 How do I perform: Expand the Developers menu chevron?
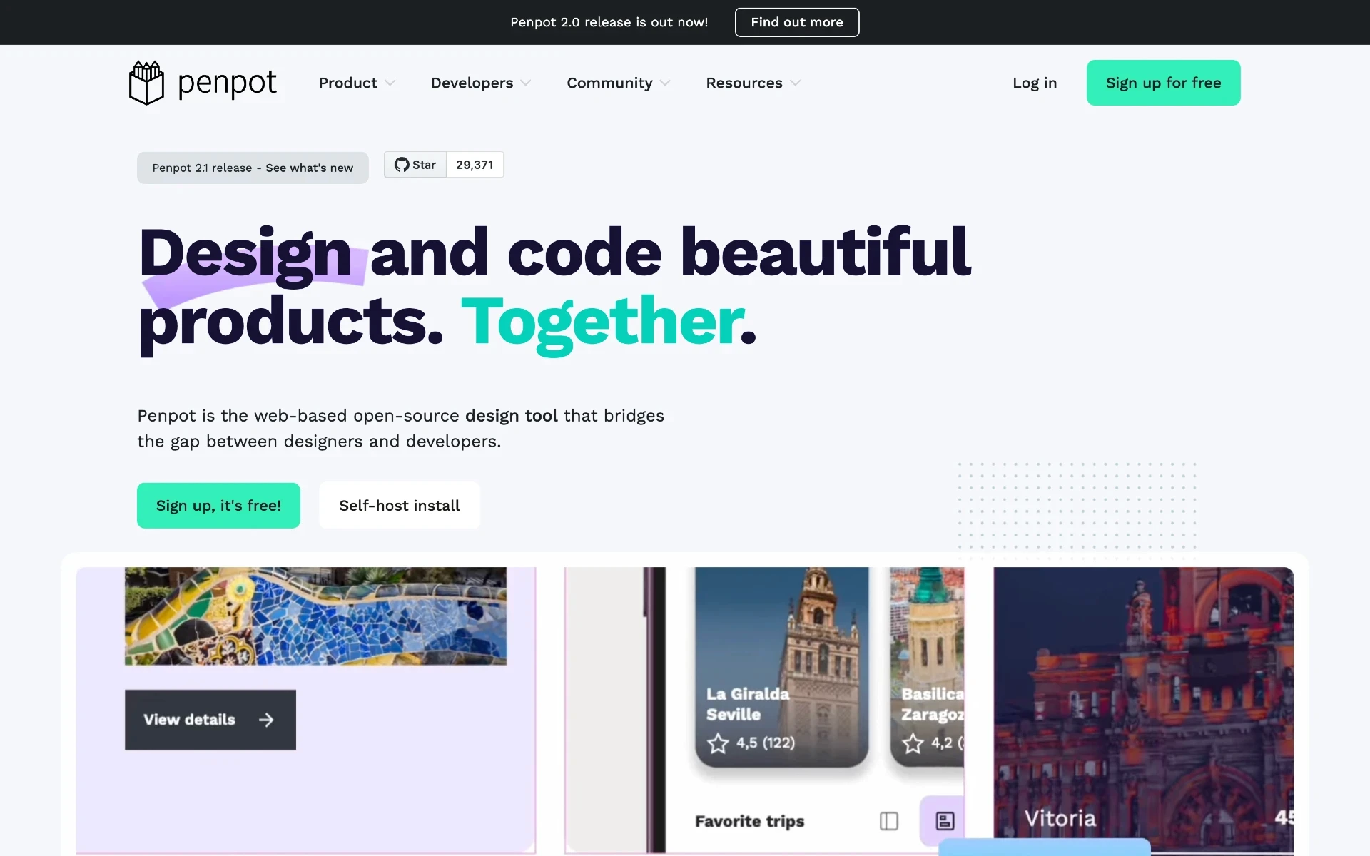pyautogui.click(x=526, y=83)
